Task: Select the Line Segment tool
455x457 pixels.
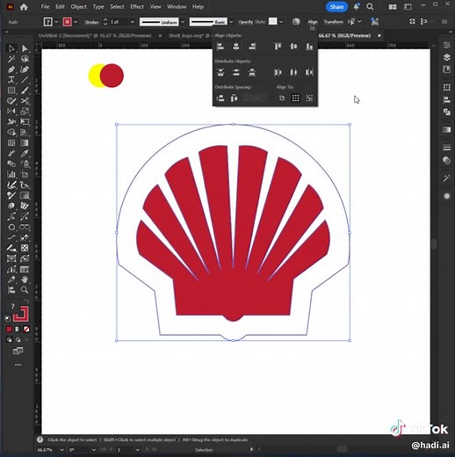Action: 25,80
